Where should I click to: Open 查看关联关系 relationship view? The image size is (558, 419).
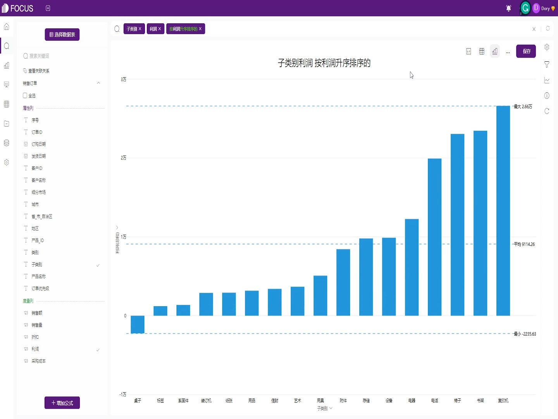point(36,71)
